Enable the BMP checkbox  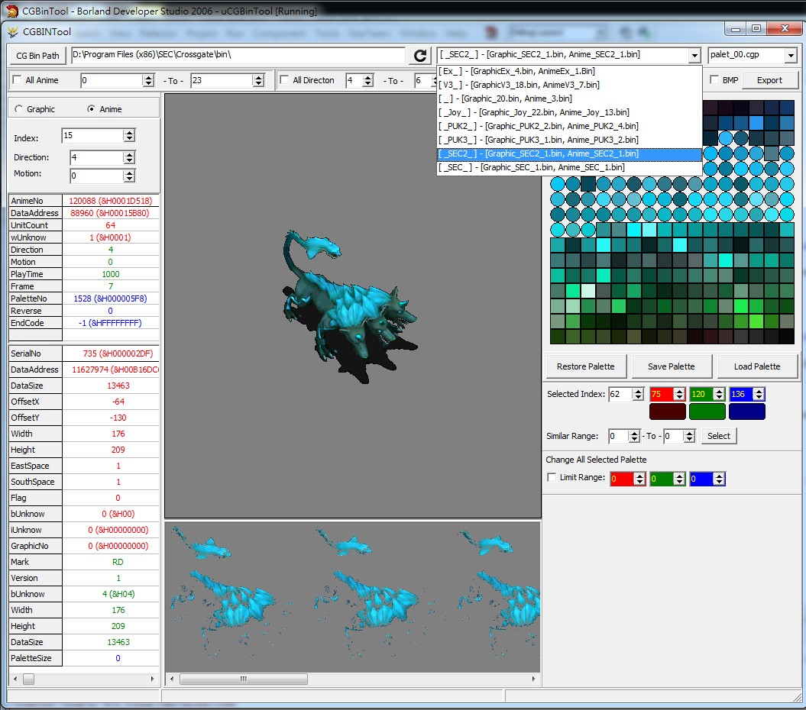pos(714,80)
